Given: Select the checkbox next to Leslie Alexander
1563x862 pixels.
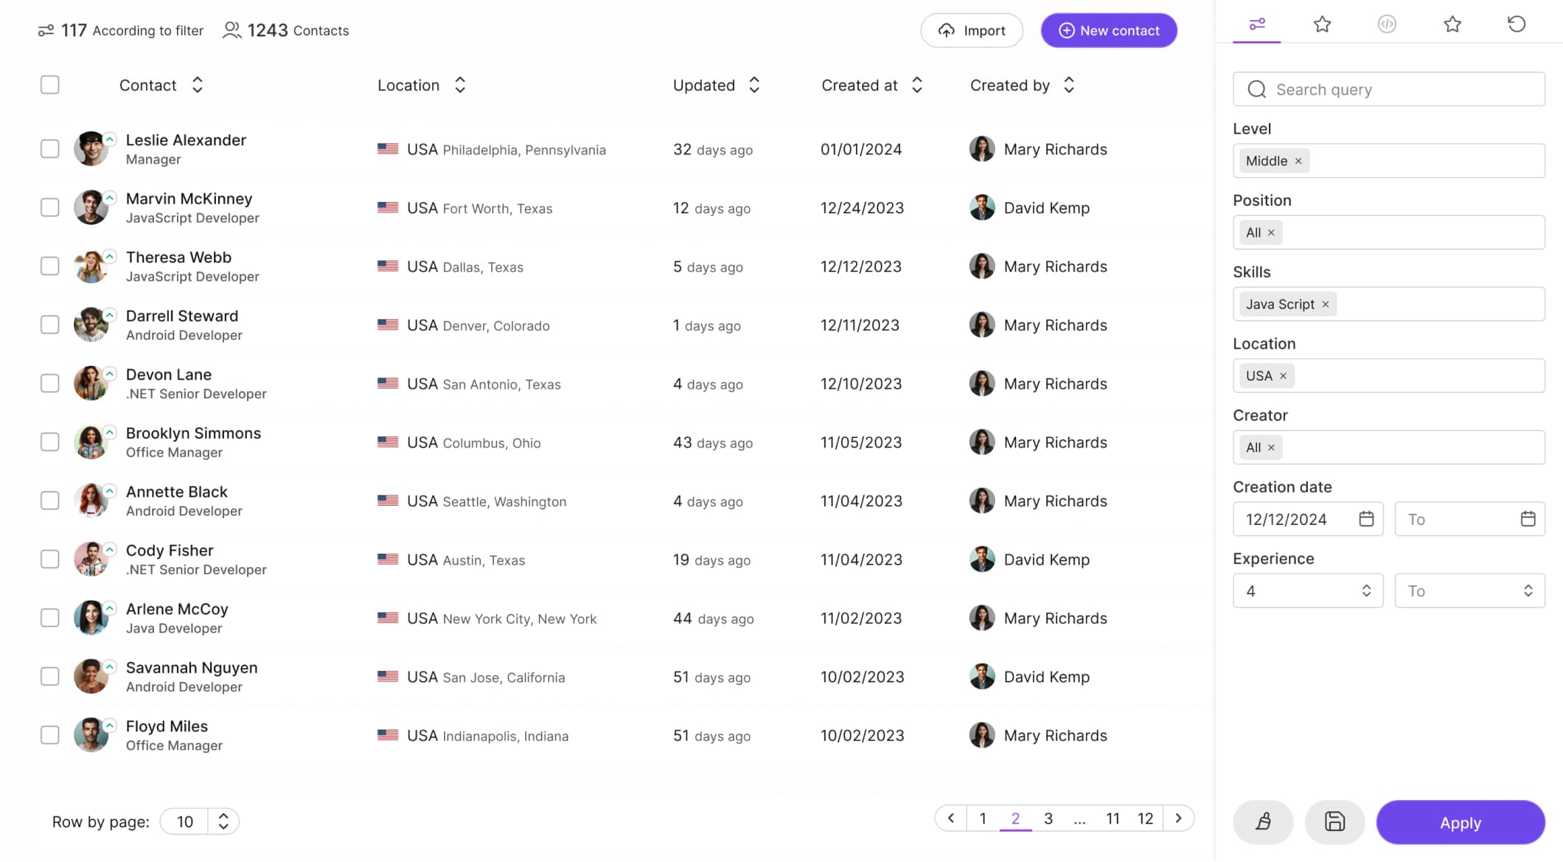Looking at the screenshot, I should (x=49, y=148).
